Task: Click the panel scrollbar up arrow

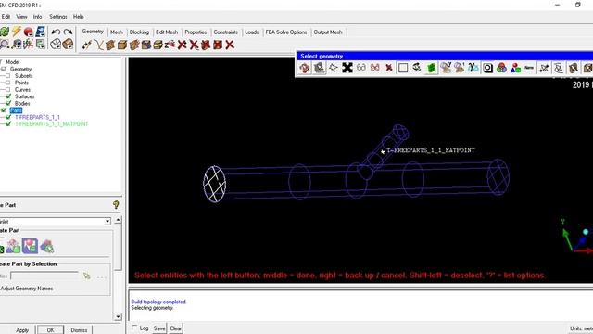Action: (x=118, y=220)
